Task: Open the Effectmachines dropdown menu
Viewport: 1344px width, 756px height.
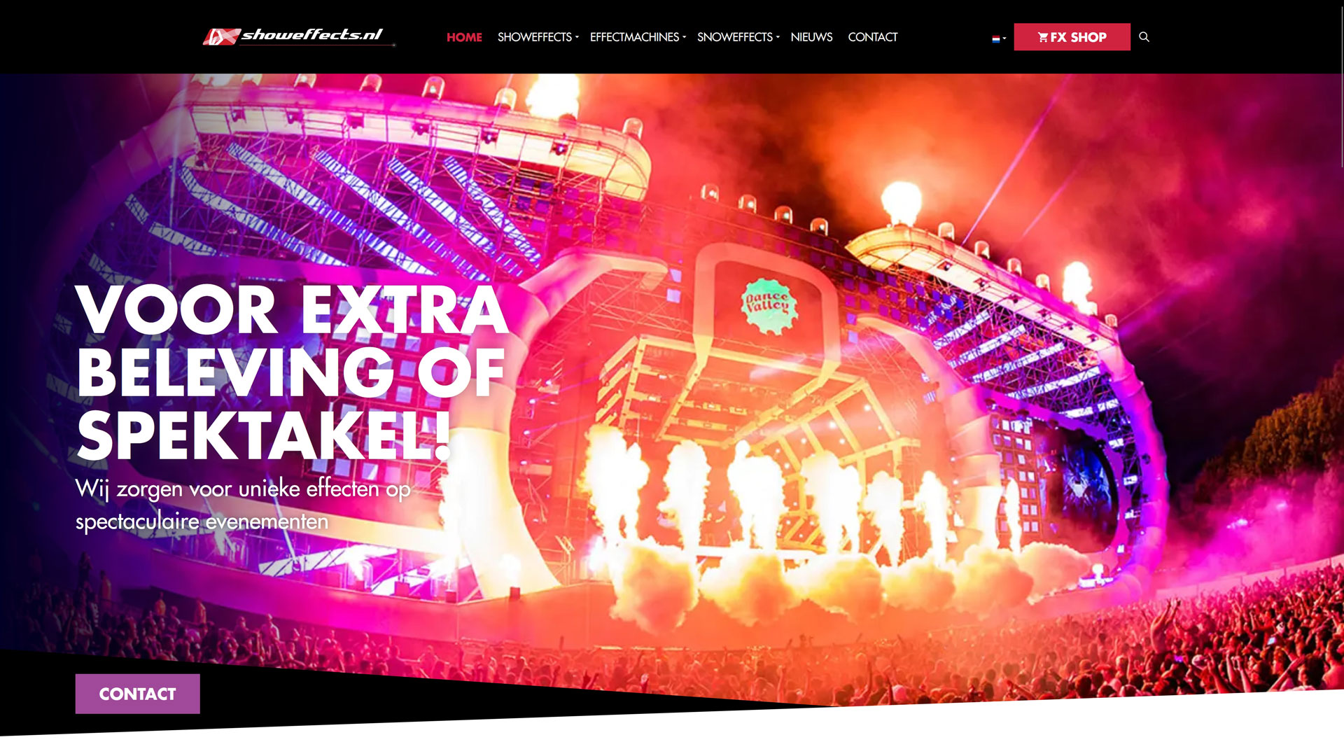Action: 638,37
